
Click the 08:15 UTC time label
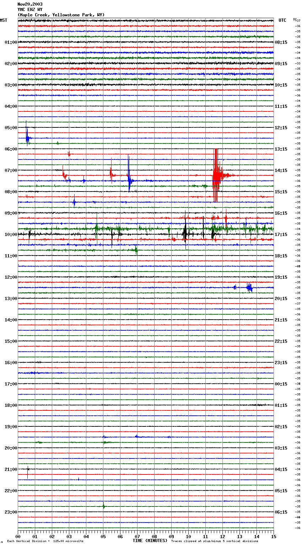(x=281, y=42)
